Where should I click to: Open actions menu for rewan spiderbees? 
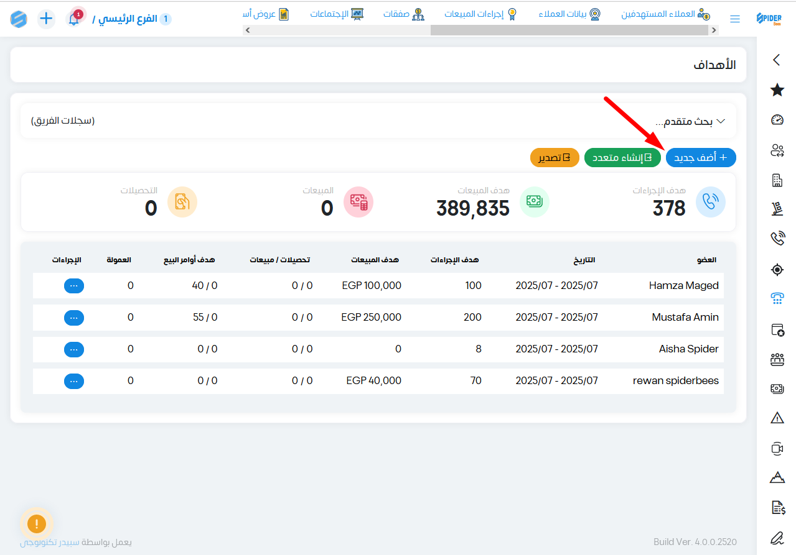(x=74, y=381)
